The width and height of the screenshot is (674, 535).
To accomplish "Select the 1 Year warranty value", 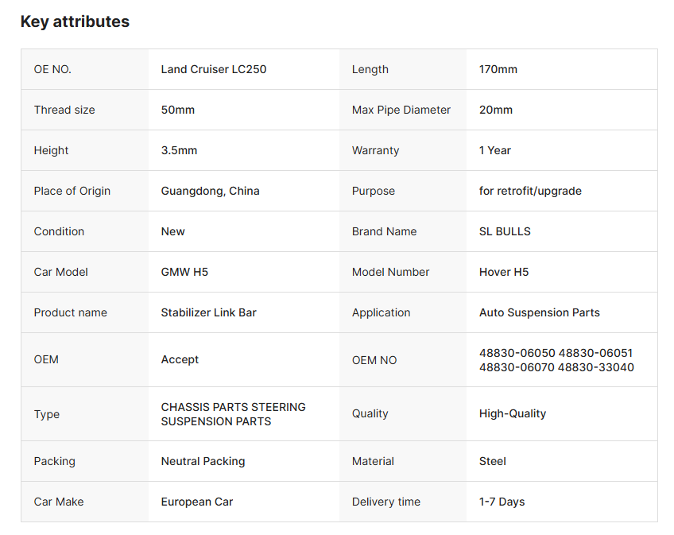I will pos(494,150).
